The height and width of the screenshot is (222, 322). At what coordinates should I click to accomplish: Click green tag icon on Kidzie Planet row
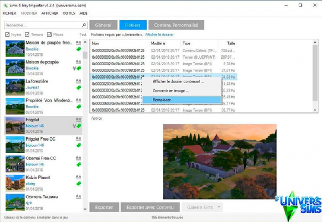(x=78, y=184)
